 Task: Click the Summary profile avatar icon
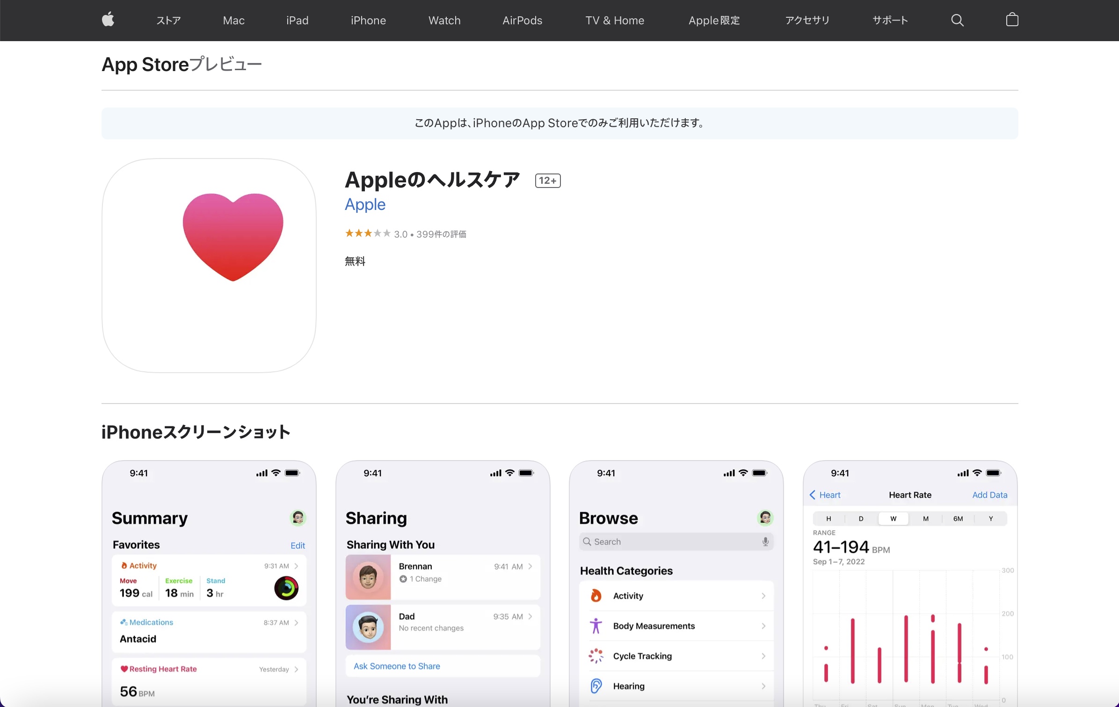pos(298,518)
